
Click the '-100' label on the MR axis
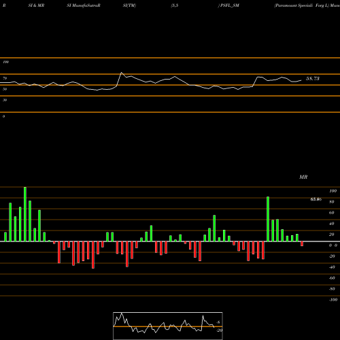pos(333,300)
